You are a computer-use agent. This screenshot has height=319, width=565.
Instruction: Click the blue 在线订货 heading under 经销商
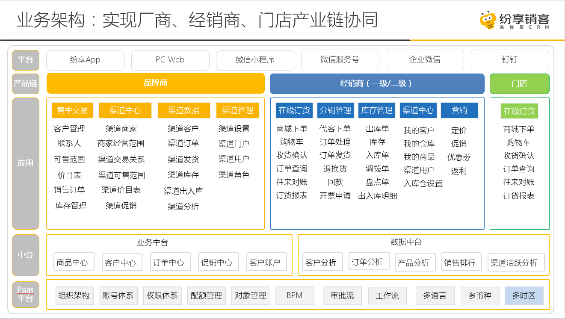[x=294, y=110]
